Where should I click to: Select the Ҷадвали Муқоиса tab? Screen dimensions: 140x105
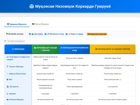(x=17, y=24)
